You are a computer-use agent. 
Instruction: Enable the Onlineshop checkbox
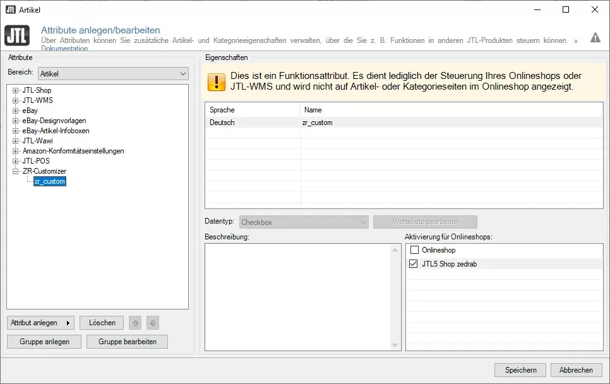[x=414, y=249]
